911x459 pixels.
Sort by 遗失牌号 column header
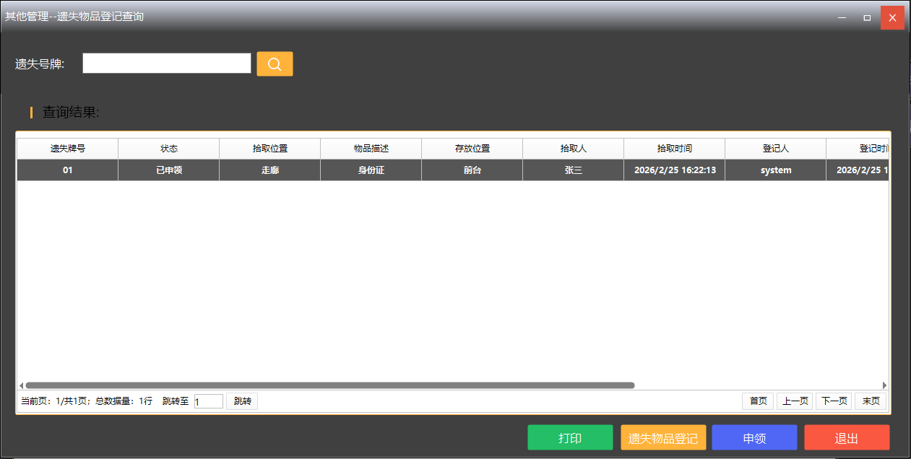[68, 149]
